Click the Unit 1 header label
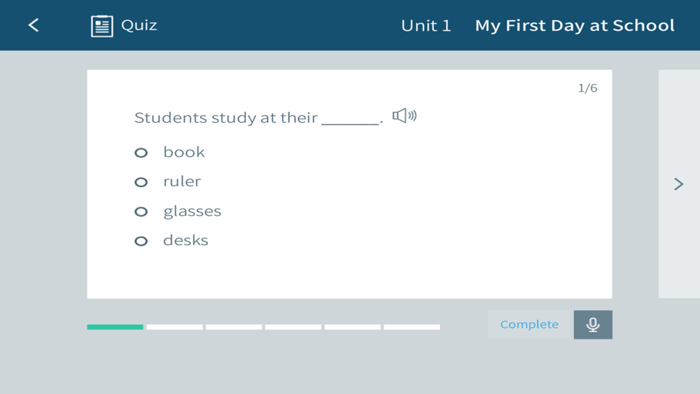Image resolution: width=700 pixels, height=394 pixels. pyautogui.click(x=426, y=26)
